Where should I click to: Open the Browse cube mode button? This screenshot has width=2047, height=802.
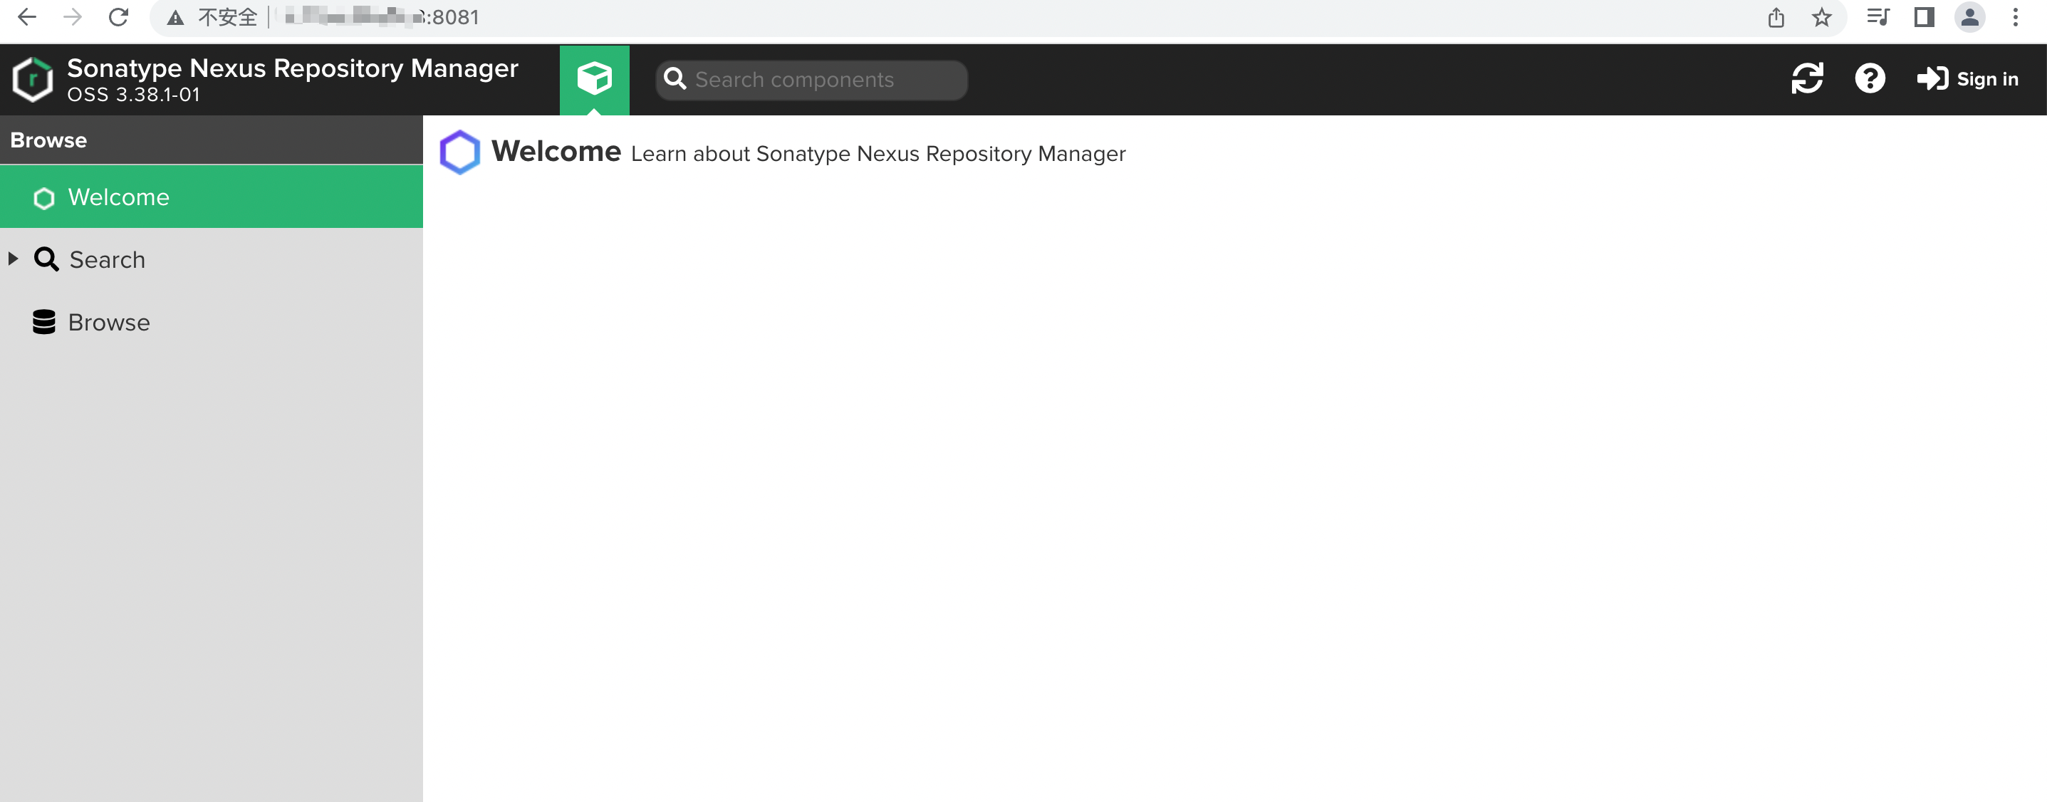click(x=595, y=80)
